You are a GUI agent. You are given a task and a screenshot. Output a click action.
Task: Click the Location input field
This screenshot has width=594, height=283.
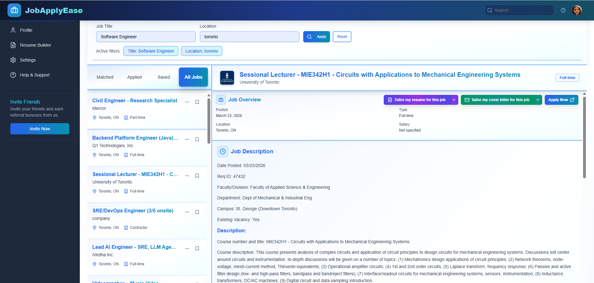tap(249, 37)
